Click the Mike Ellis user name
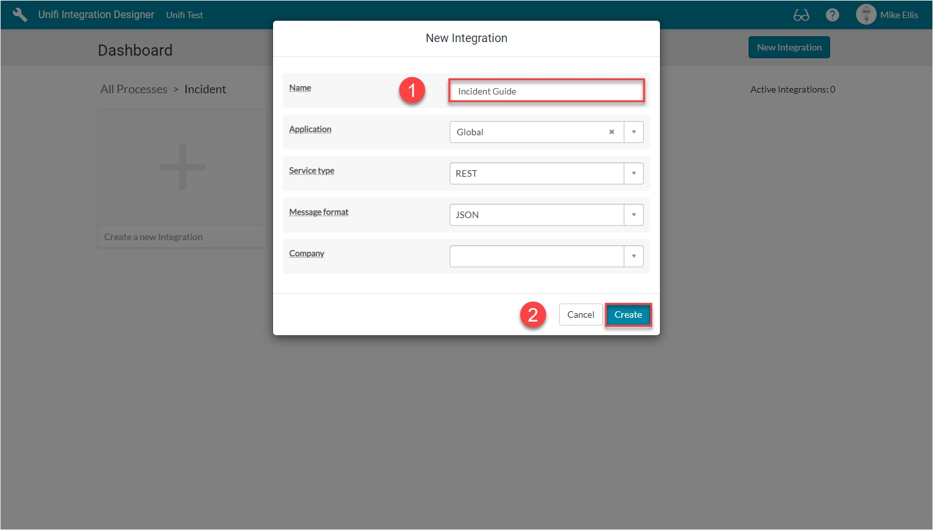 click(899, 15)
